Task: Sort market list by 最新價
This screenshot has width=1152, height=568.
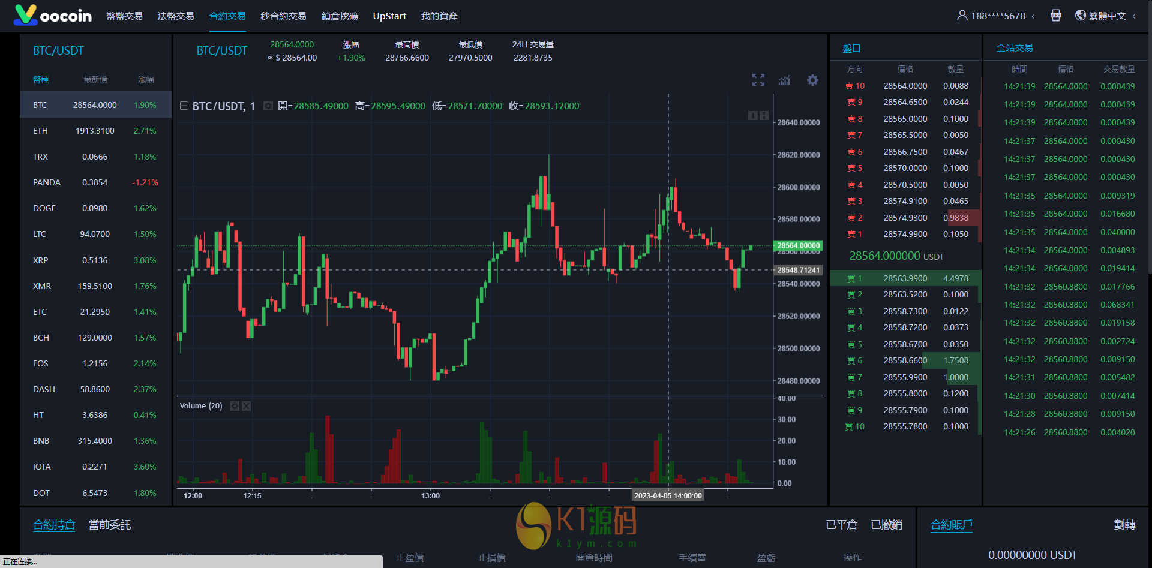Action: click(x=95, y=80)
